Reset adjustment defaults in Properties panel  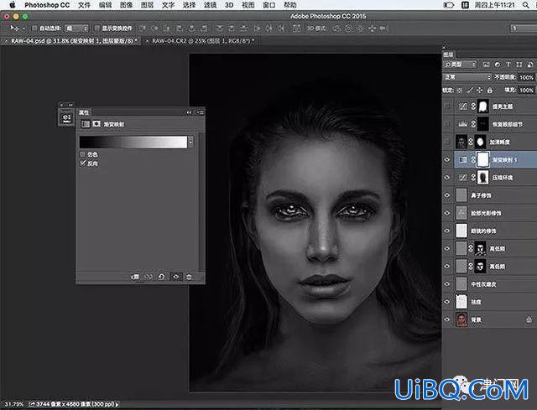[162, 277]
